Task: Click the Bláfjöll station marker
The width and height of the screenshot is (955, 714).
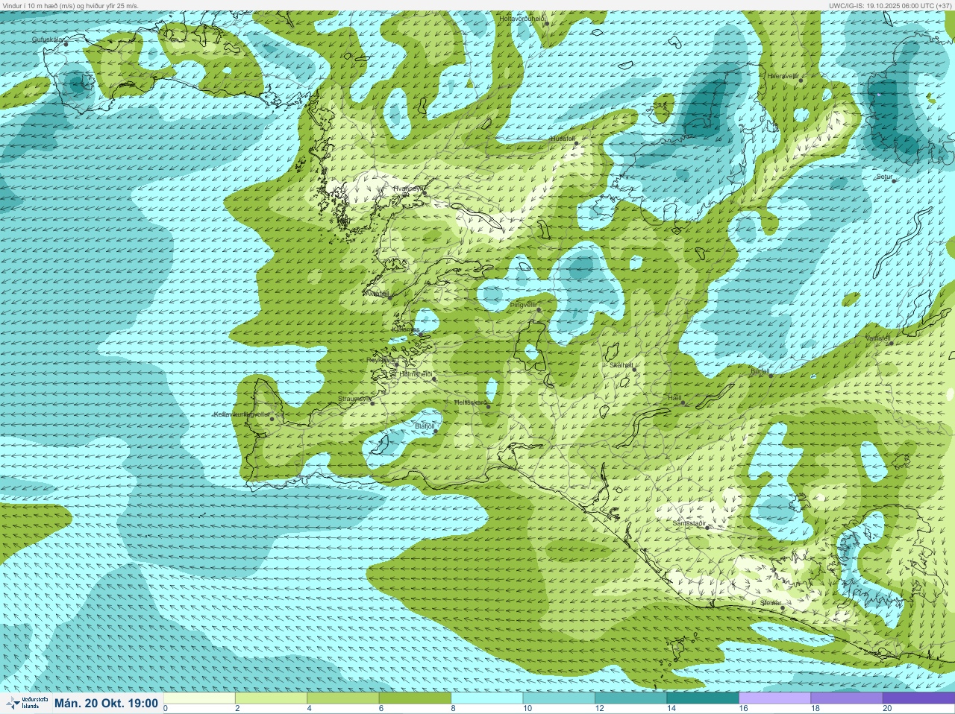Action: coord(436,430)
